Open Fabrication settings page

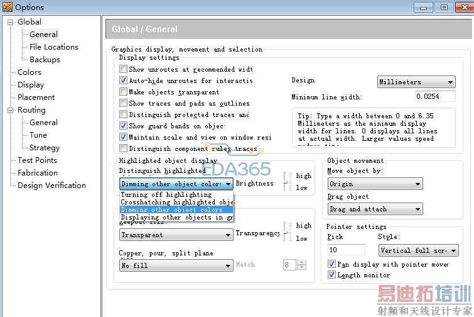38,173
